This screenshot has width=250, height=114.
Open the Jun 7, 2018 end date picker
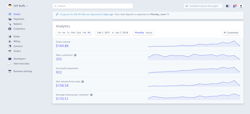pos(121,33)
